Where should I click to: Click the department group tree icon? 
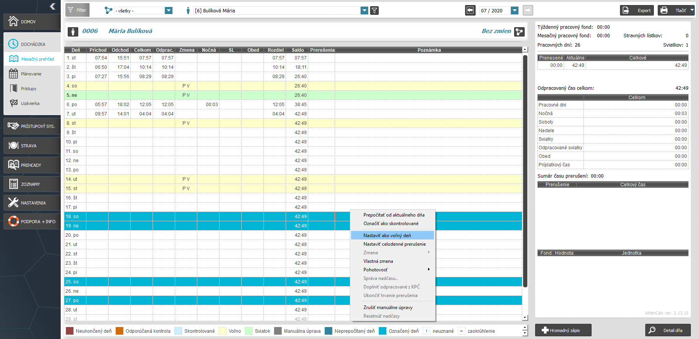pyautogui.click(x=109, y=10)
